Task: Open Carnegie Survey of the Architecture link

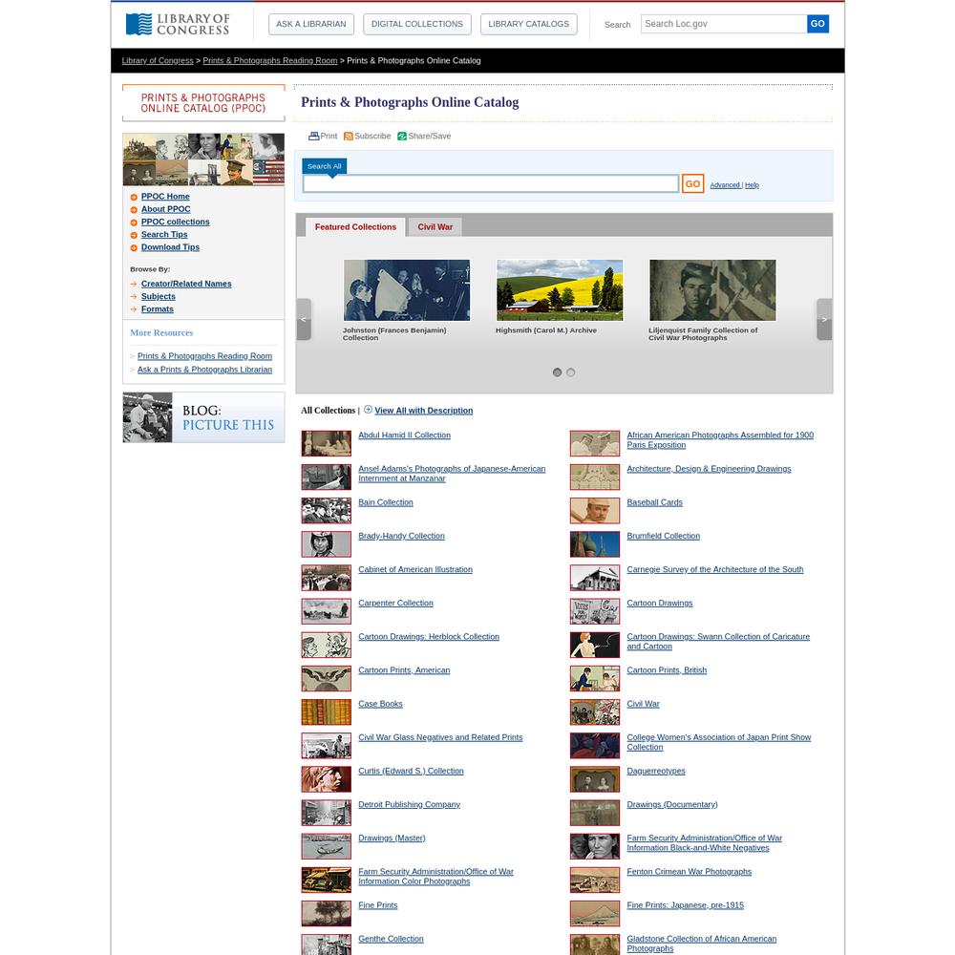Action: pyautogui.click(x=715, y=569)
